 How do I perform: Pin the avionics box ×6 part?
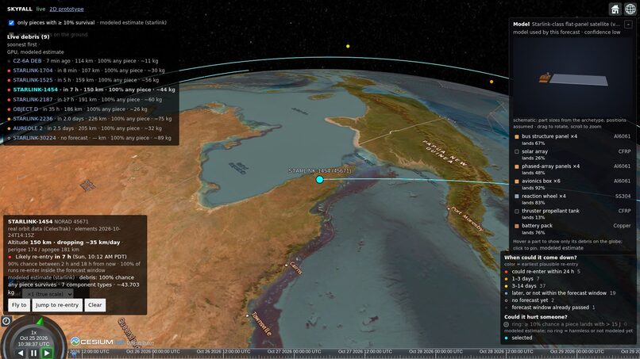[573, 184]
